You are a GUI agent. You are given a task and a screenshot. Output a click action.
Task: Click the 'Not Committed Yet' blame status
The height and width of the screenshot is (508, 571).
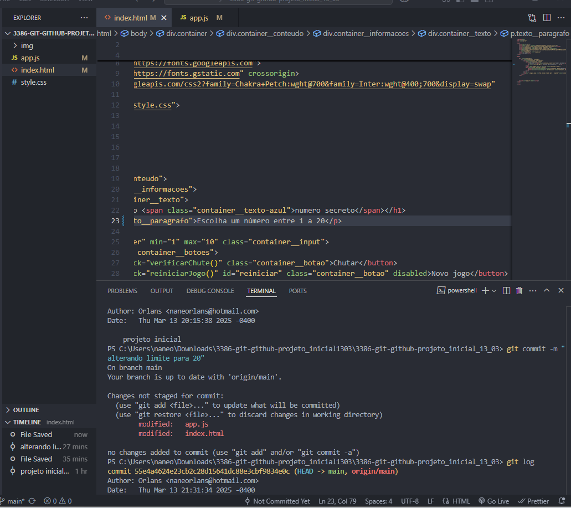277,501
